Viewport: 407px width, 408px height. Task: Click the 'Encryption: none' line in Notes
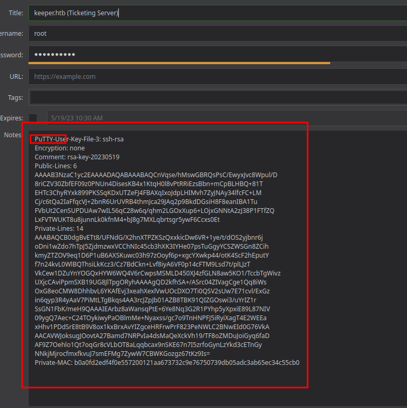pyautogui.click(x=59, y=148)
